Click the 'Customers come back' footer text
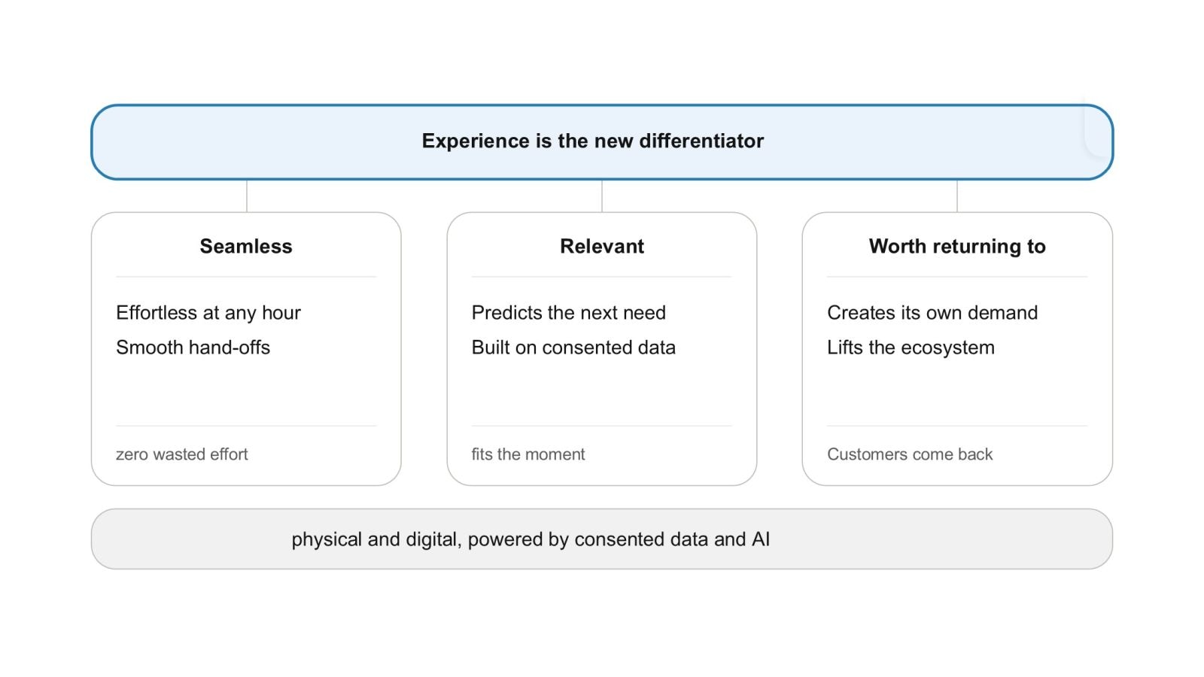The height and width of the screenshot is (677, 1204). tap(910, 454)
